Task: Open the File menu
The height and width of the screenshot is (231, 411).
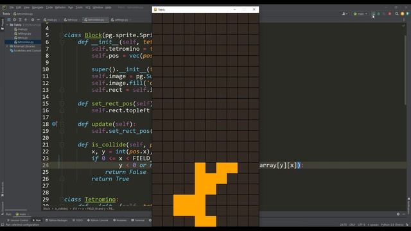Action: pyautogui.click(x=12, y=8)
